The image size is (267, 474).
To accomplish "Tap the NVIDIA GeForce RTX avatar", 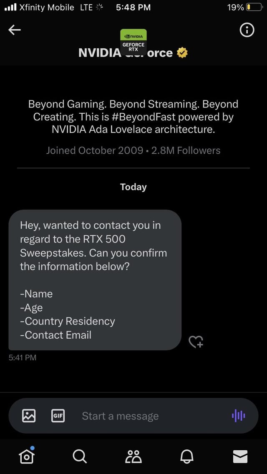I will tap(133, 41).
